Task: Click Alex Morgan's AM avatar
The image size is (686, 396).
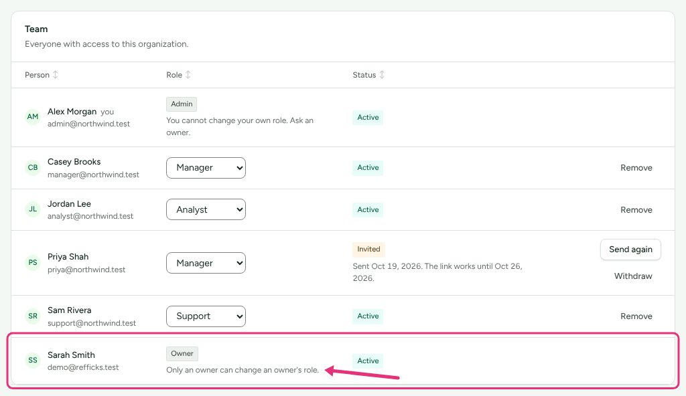Action: (x=33, y=116)
